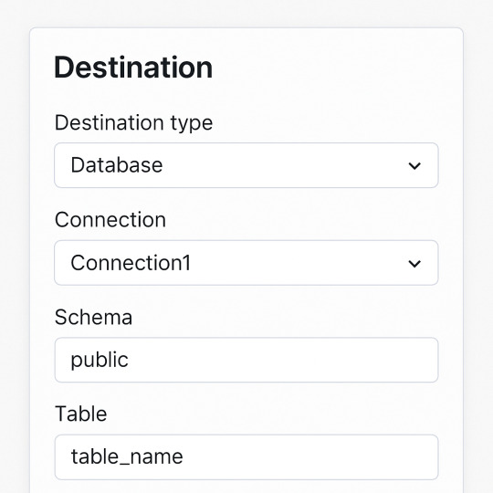This screenshot has width=493, height=493.
Task: Focus the Schema input field
Action: click(x=246, y=360)
